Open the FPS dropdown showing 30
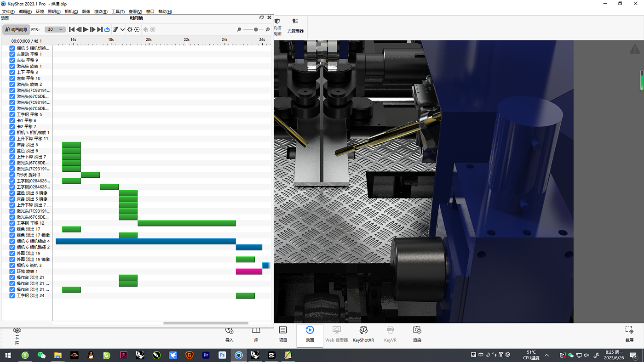The width and height of the screenshot is (644, 362). coord(54,29)
